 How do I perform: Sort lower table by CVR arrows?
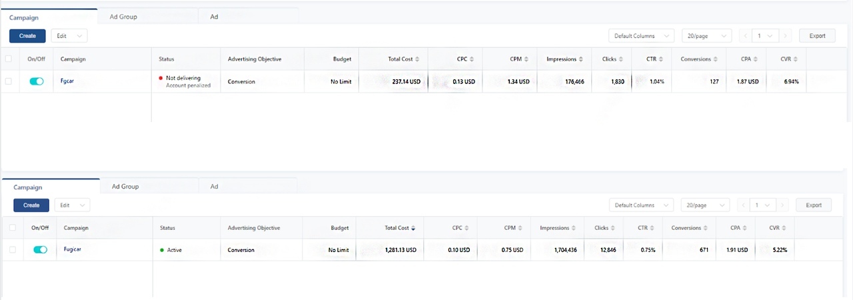point(785,228)
